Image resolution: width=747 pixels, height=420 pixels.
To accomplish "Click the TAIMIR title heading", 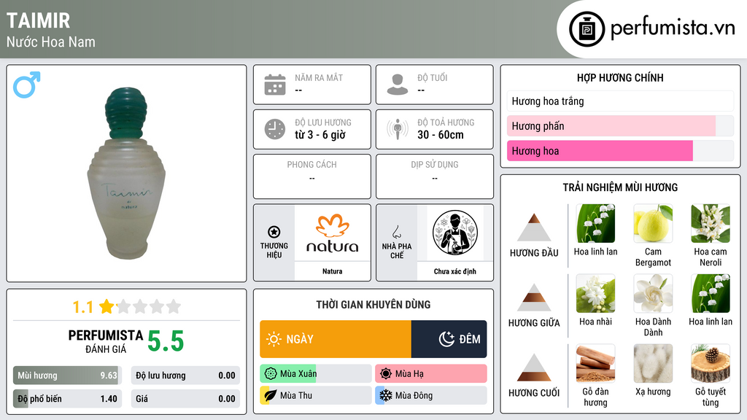I will (x=38, y=20).
